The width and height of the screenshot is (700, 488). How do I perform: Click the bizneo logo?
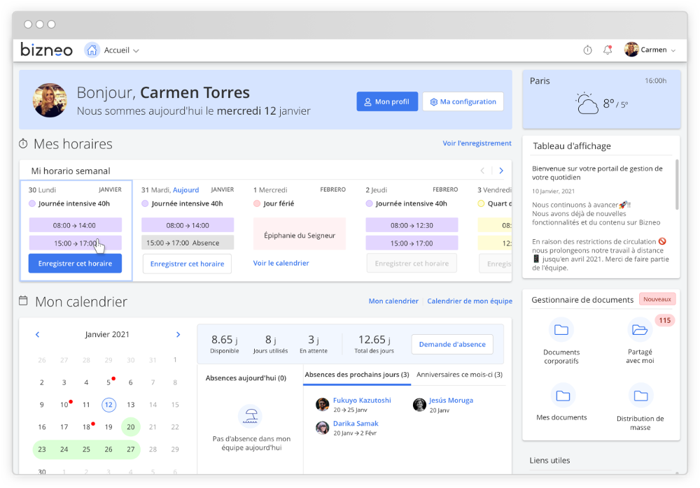click(46, 50)
